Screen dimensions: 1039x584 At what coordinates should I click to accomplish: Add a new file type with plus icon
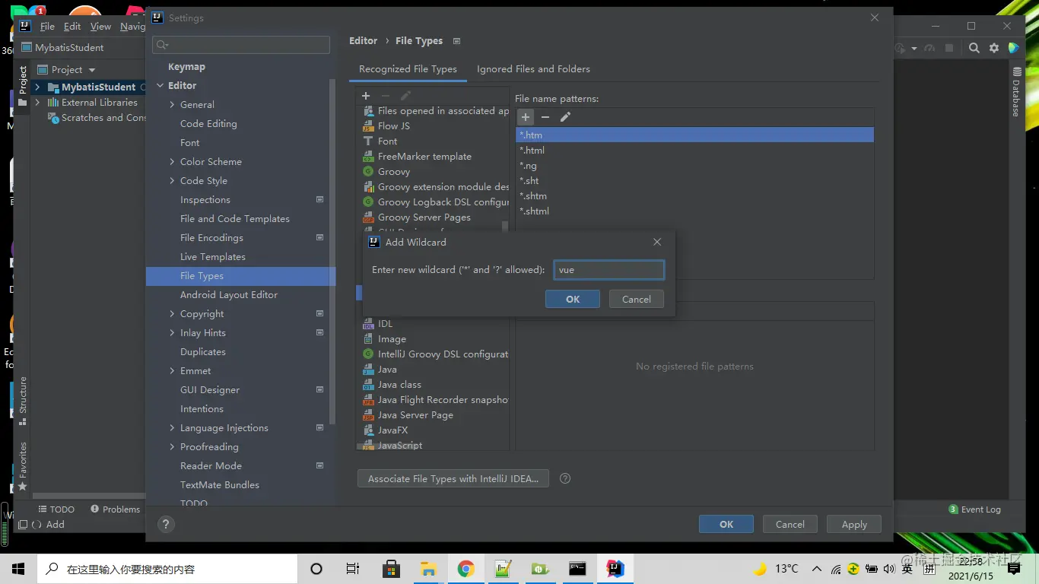pos(366,96)
